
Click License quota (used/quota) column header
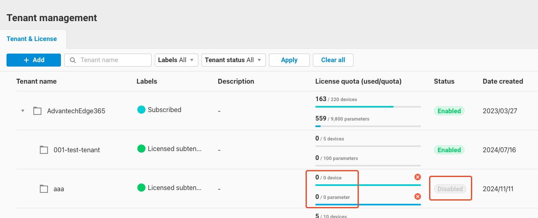coord(358,81)
